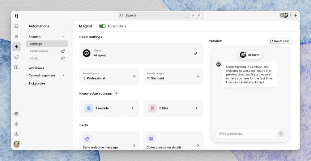Open Performance in the sidebar menu
311x161 pixels.
click(x=39, y=51)
